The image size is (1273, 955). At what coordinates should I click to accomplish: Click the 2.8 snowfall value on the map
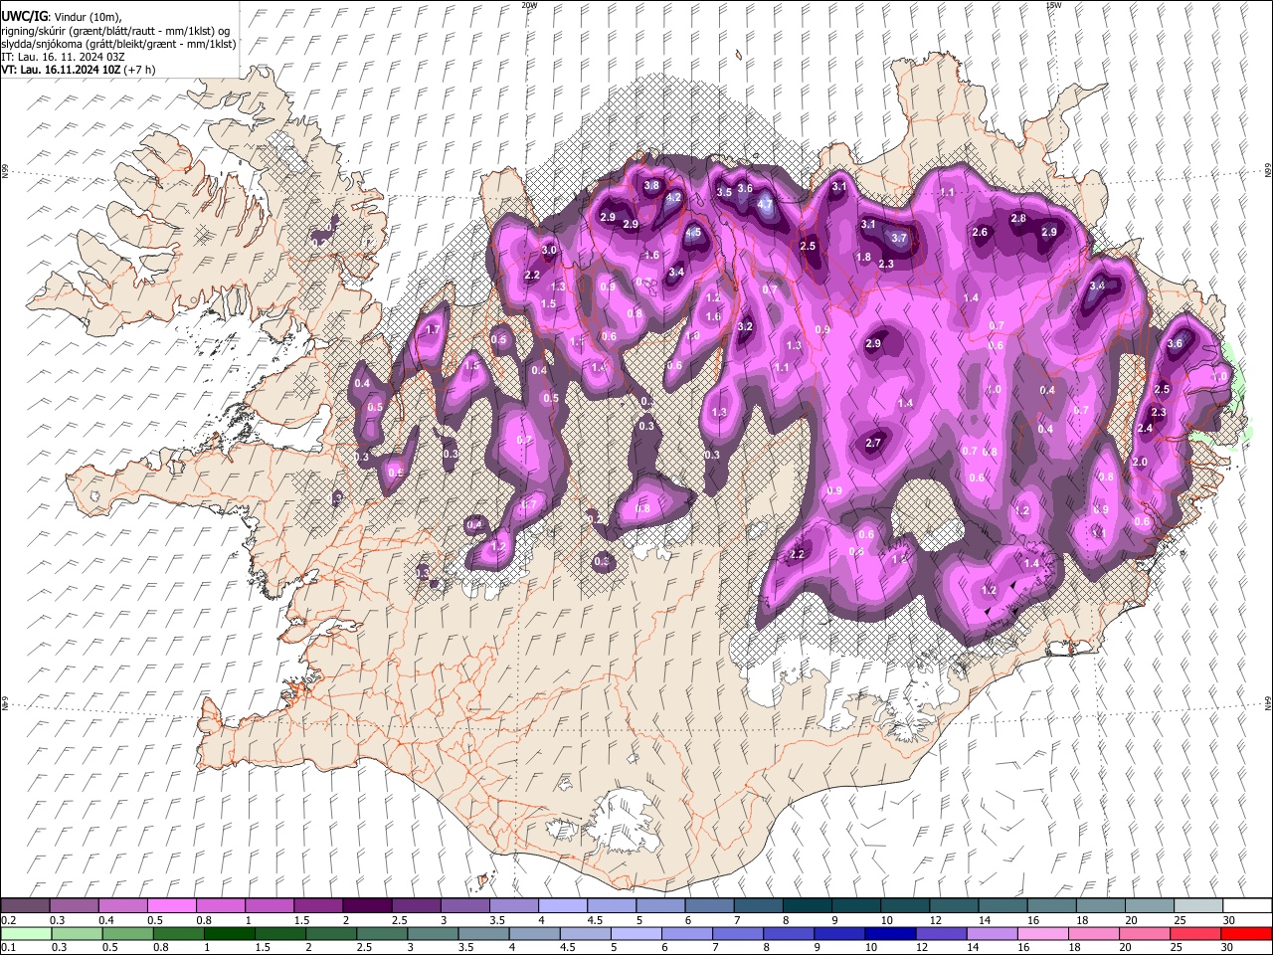coord(1018,218)
